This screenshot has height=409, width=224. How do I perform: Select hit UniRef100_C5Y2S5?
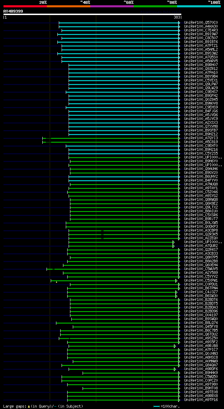(x=201, y=153)
